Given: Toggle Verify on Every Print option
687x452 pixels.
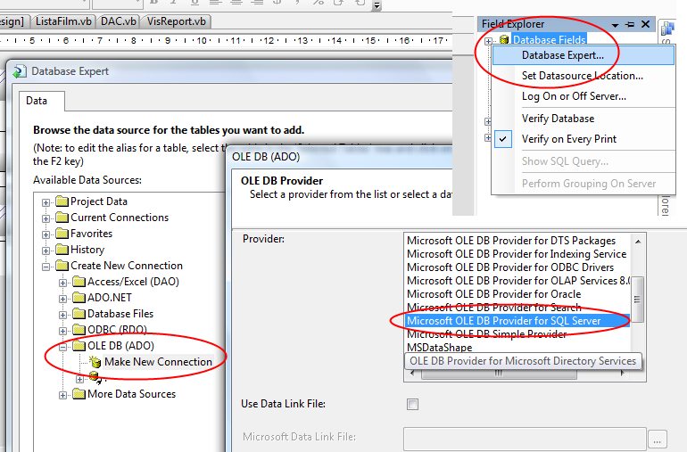Looking at the screenshot, I should point(568,139).
